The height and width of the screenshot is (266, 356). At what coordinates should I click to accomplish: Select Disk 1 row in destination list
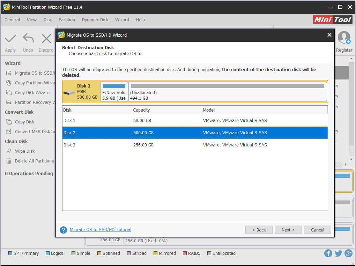tap(195, 120)
